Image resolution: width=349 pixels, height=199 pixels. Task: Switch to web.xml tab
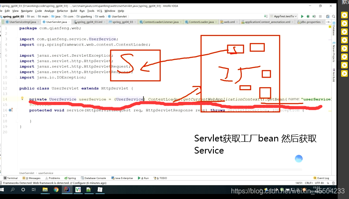229,22
